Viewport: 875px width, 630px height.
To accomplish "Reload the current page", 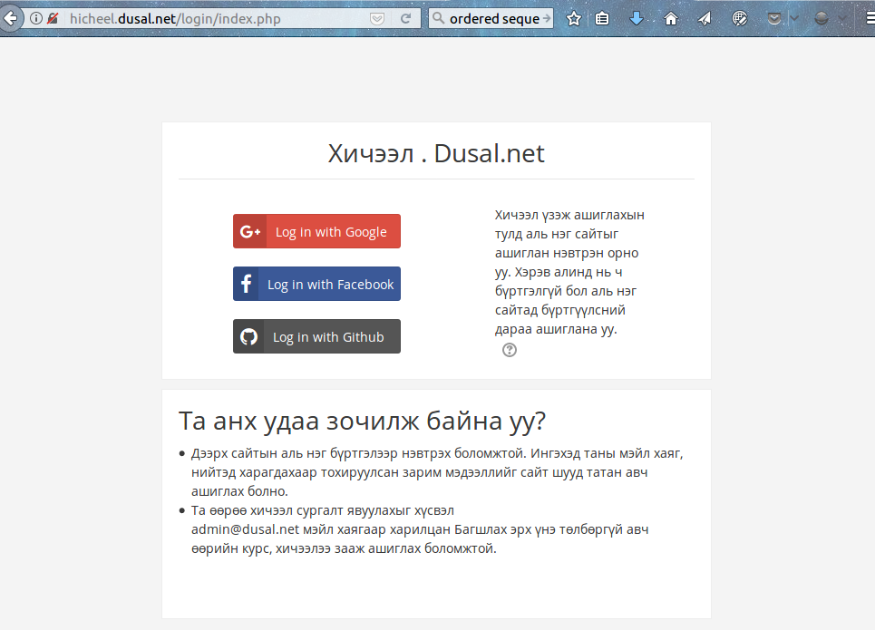I will point(406,18).
